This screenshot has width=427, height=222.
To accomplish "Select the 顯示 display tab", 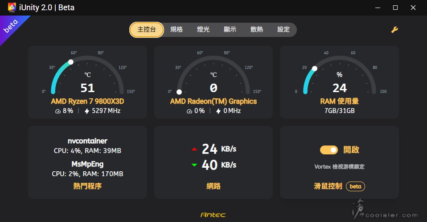I will (x=230, y=30).
